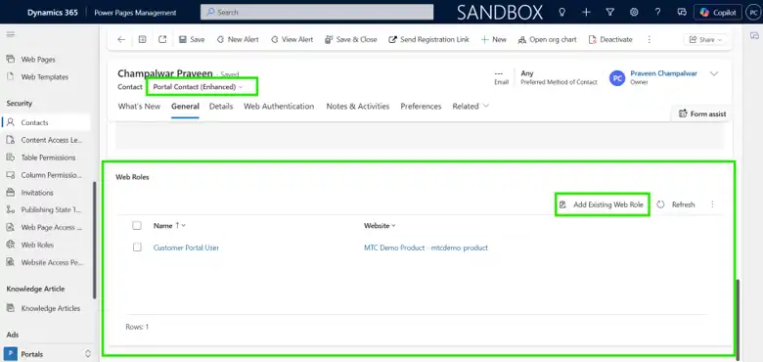Viewport: 763px width, 362px height.
Task: Open Web Templates in sidebar
Action: [x=44, y=77]
